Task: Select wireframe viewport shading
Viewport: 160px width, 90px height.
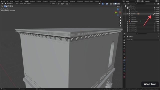Action: pos(113,4)
